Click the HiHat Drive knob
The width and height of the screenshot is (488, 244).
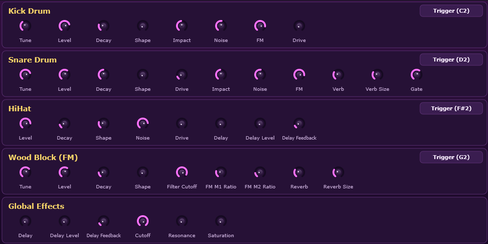(182, 123)
